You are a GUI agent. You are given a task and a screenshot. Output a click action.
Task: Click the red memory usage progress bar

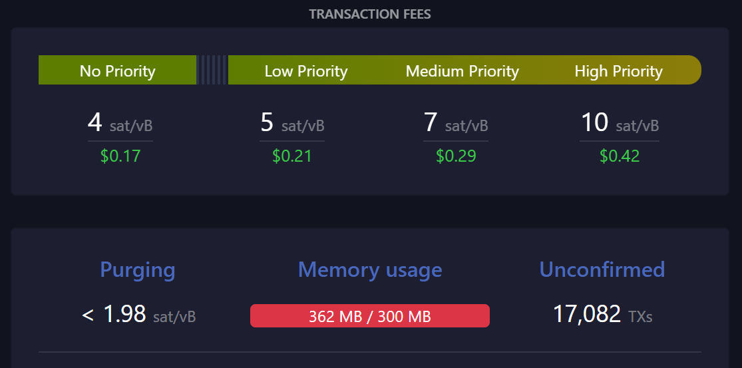[x=370, y=316]
